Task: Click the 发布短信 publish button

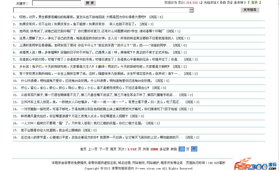Action: pyautogui.click(x=250, y=10)
